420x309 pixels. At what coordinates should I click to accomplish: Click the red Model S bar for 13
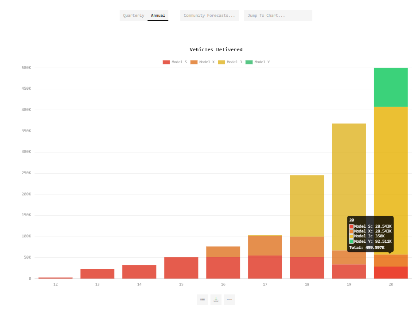[97, 274]
